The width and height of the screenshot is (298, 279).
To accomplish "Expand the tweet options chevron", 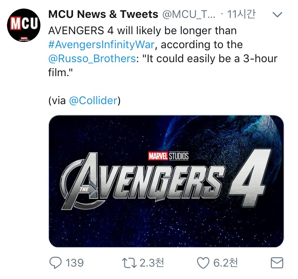I will (x=277, y=15).
